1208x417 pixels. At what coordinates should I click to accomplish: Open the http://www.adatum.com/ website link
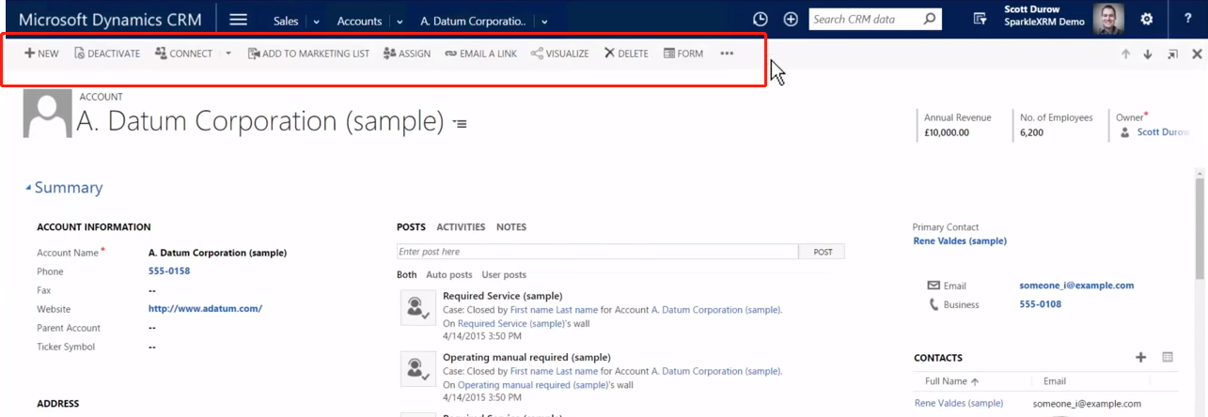click(x=205, y=309)
